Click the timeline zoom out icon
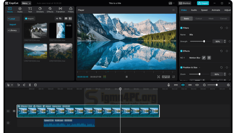 (204, 85)
